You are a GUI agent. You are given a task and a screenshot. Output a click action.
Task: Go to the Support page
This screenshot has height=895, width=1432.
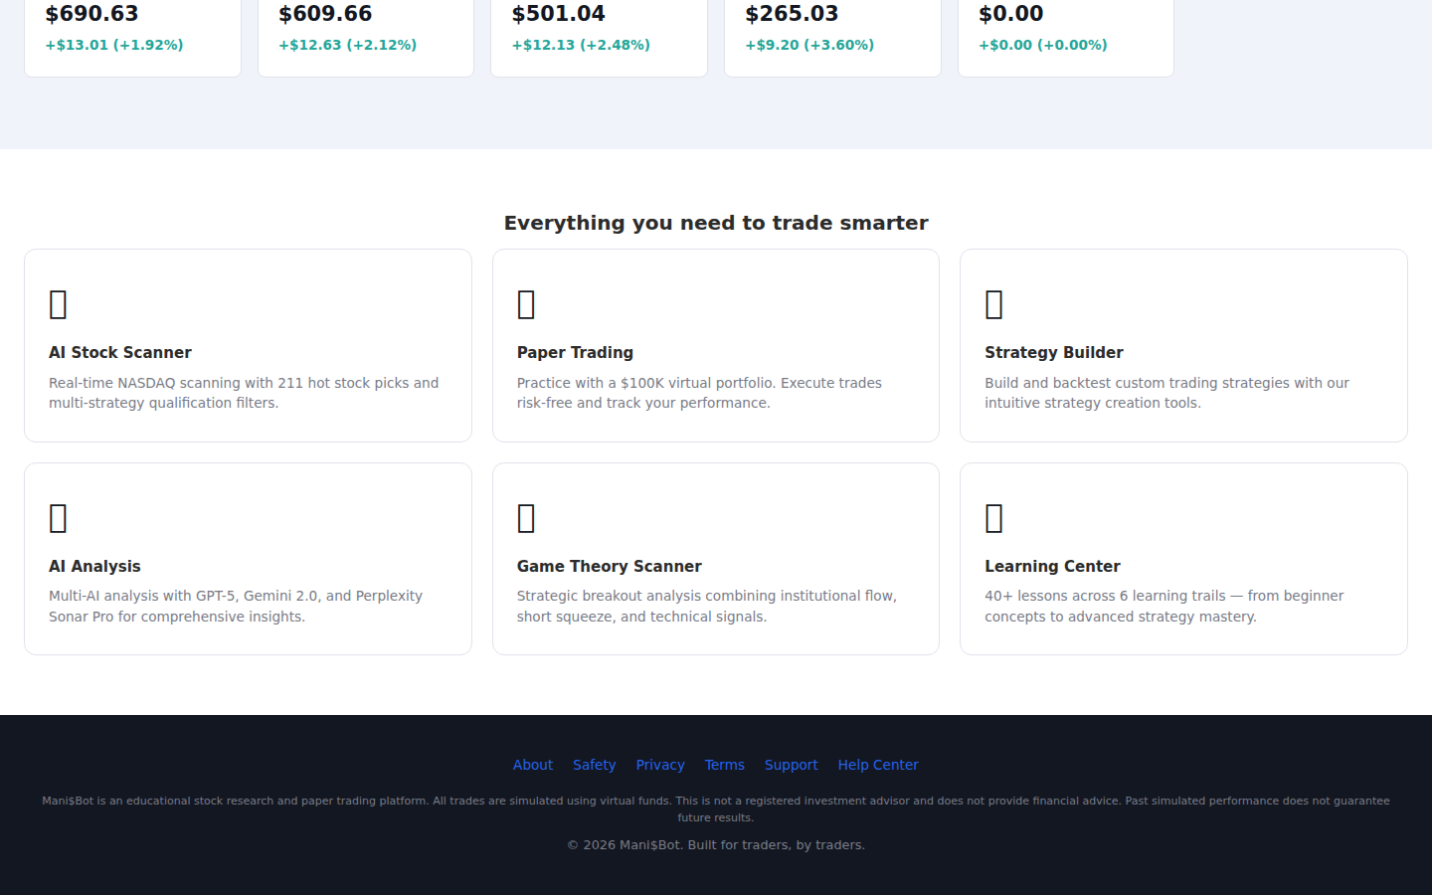792,765
